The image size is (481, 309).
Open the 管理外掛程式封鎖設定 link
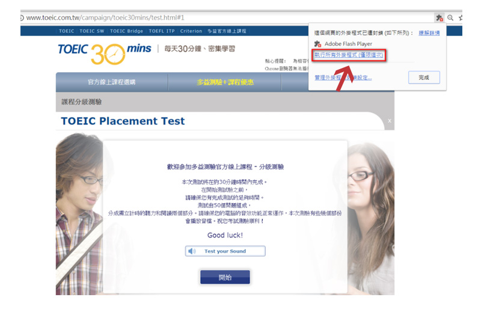(x=343, y=78)
